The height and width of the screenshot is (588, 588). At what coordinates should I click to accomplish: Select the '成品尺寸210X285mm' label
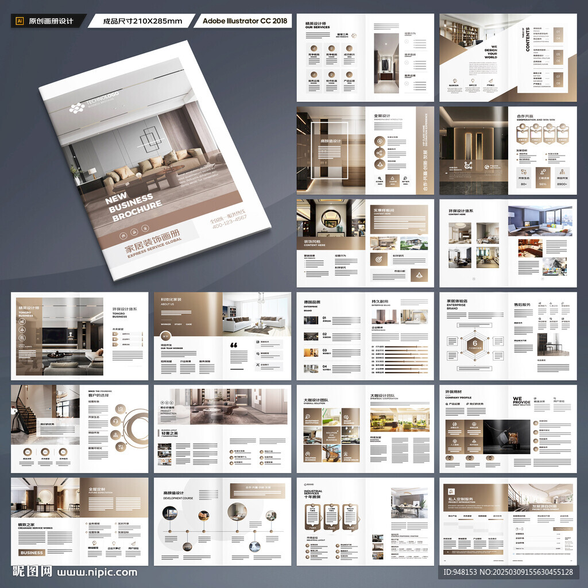[142, 21]
